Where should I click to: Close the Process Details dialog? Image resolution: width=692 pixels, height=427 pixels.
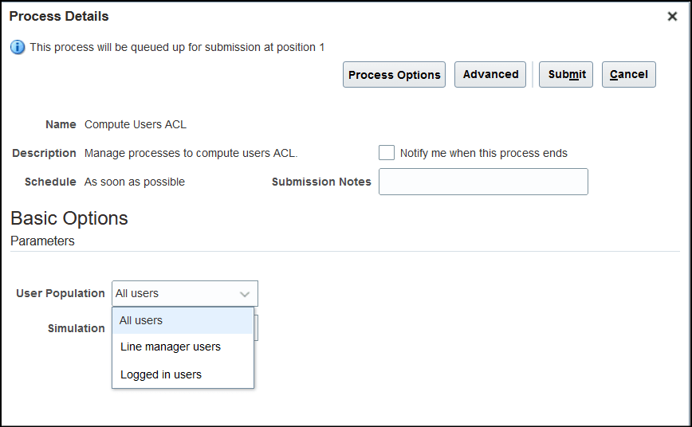(x=672, y=17)
